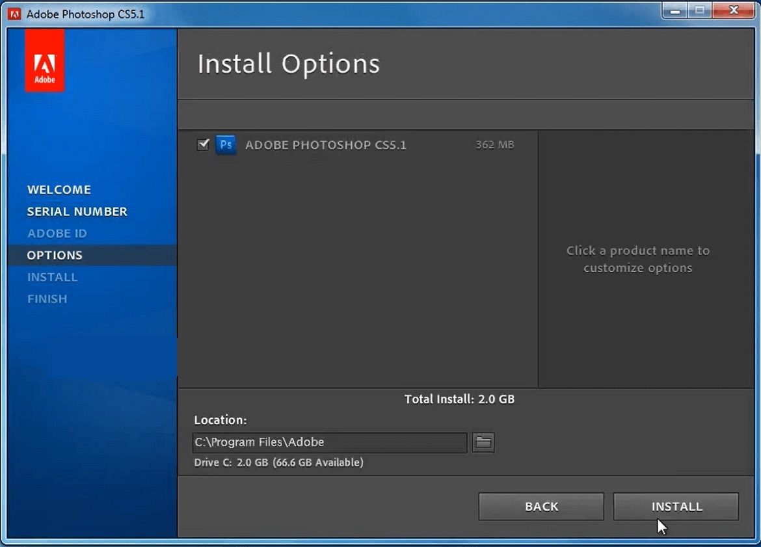Screen dimensions: 761x547
Task: Click the Install Options heading
Action: (288, 64)
